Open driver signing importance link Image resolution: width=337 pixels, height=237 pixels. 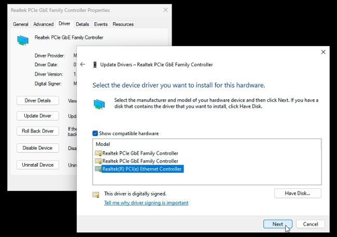pyautogui.click(x=146, y=203)
